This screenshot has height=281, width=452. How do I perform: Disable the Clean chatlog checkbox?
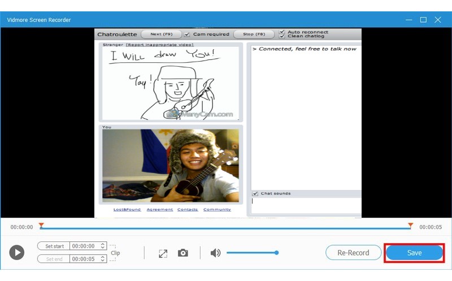tap(282, 37)
